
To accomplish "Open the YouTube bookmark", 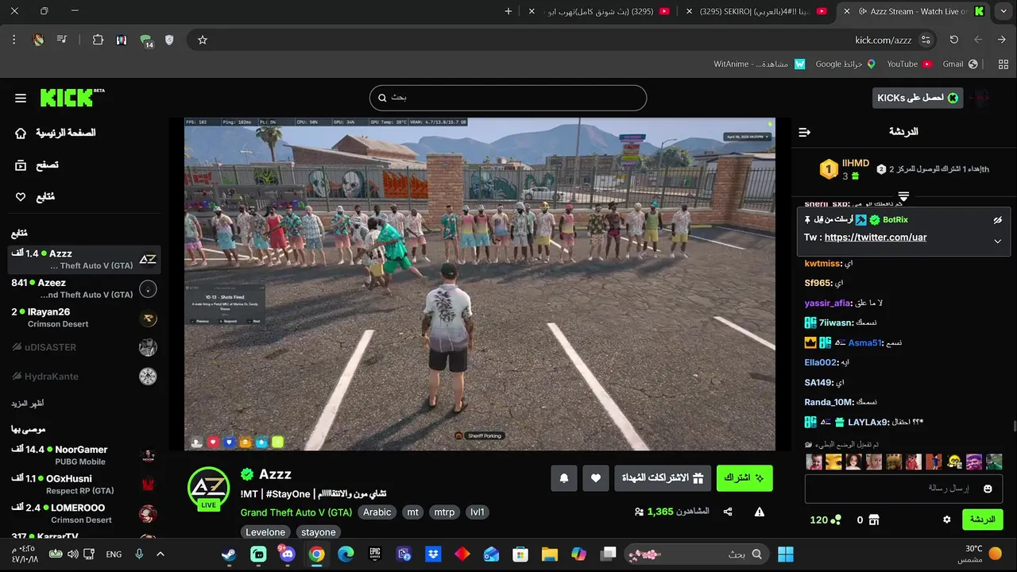I will click(908, 64).
